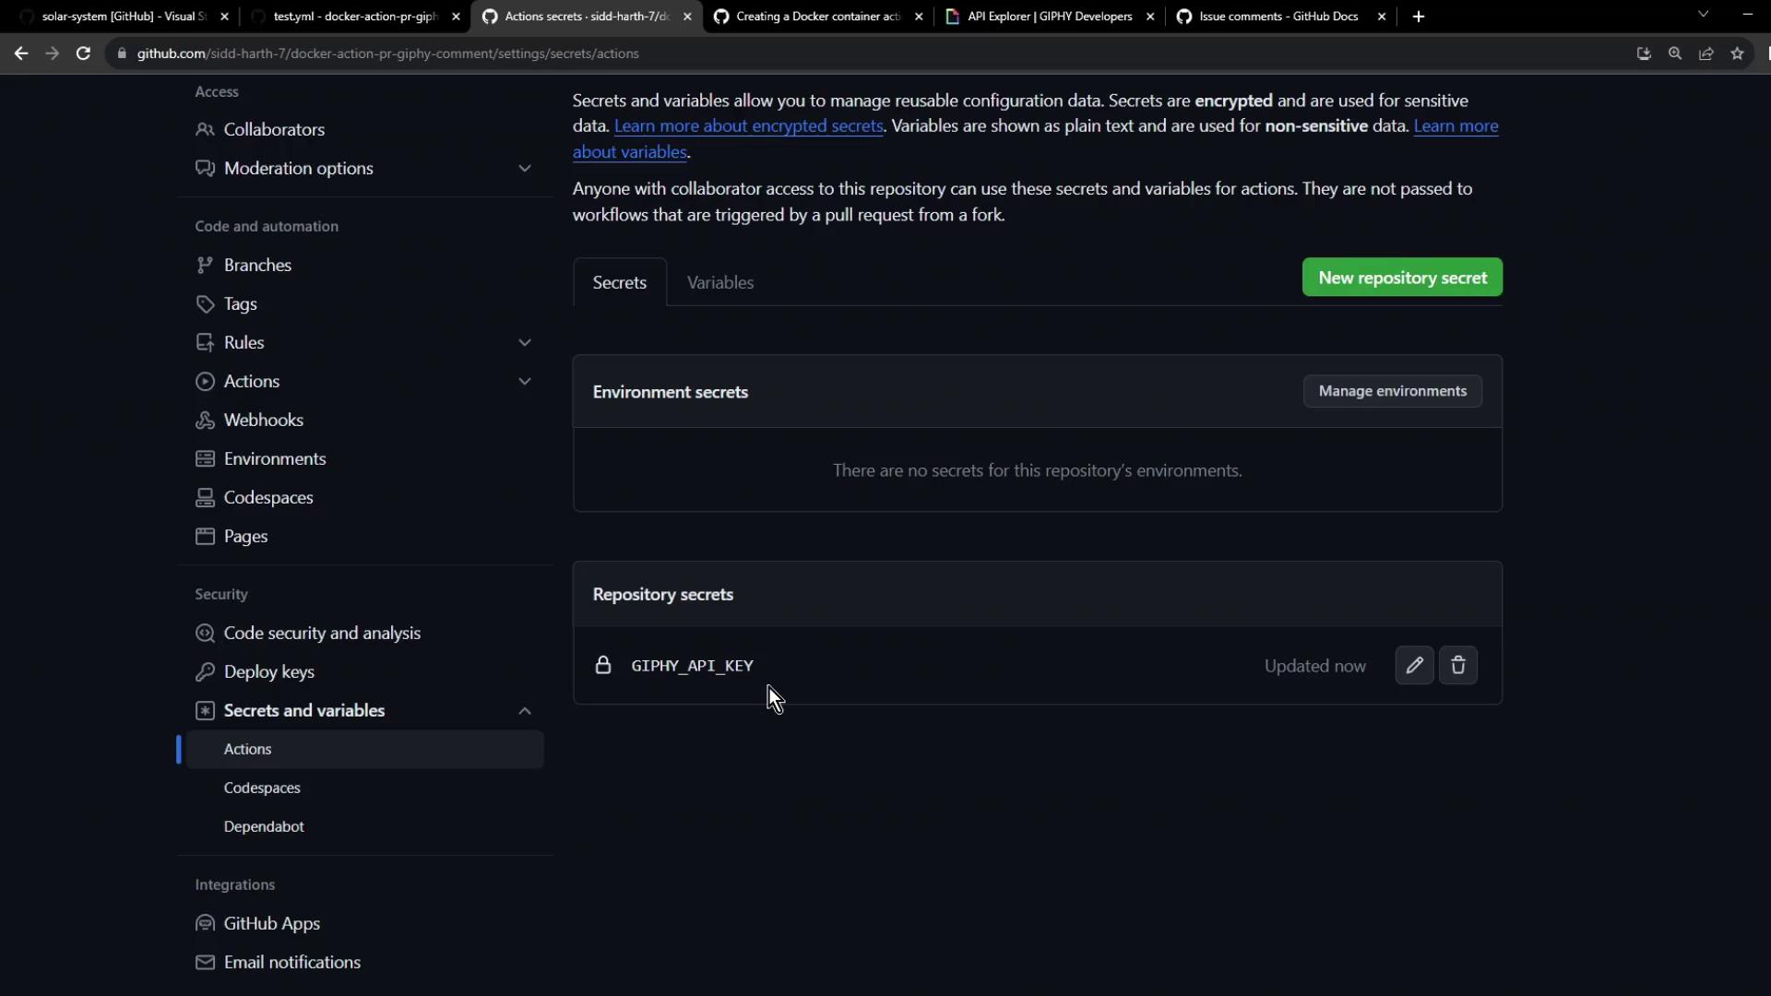Click the share page icon in the address bar
The width and height of the screenshot is (1771, 996).
[x=1706, y=53]
